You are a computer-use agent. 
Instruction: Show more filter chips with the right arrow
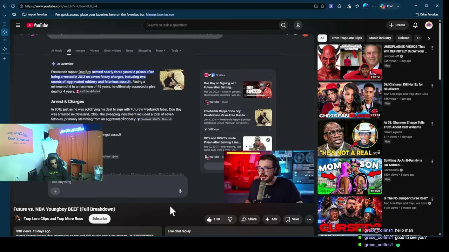coord(429,38)
